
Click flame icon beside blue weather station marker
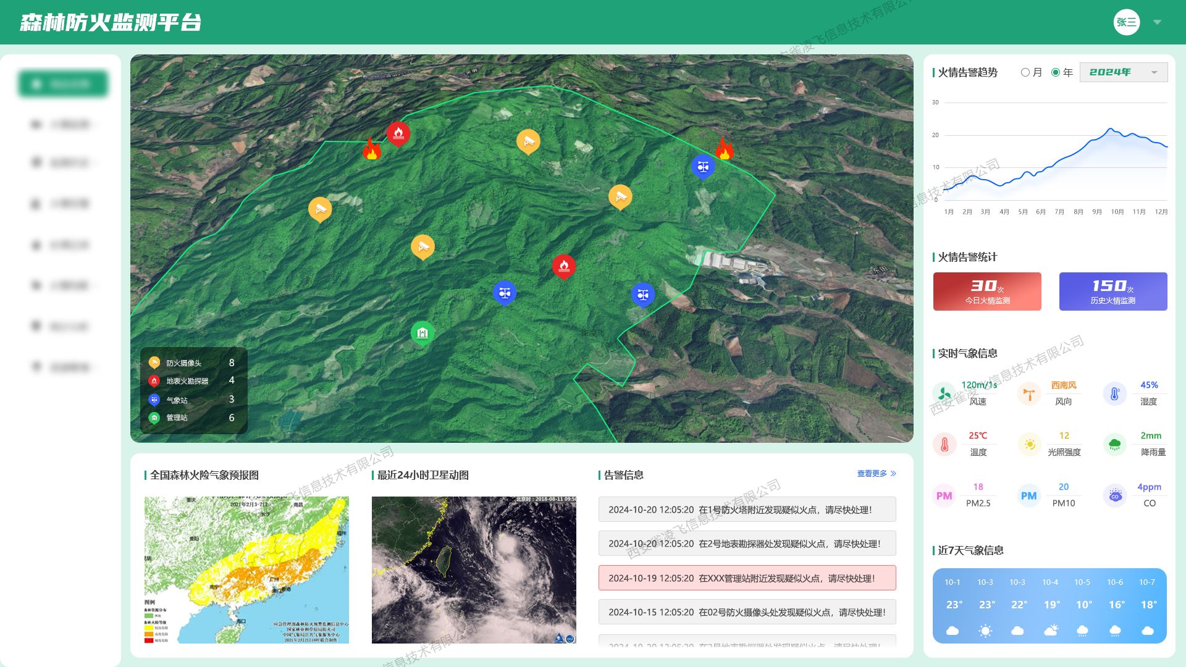[x=724, y=149]
